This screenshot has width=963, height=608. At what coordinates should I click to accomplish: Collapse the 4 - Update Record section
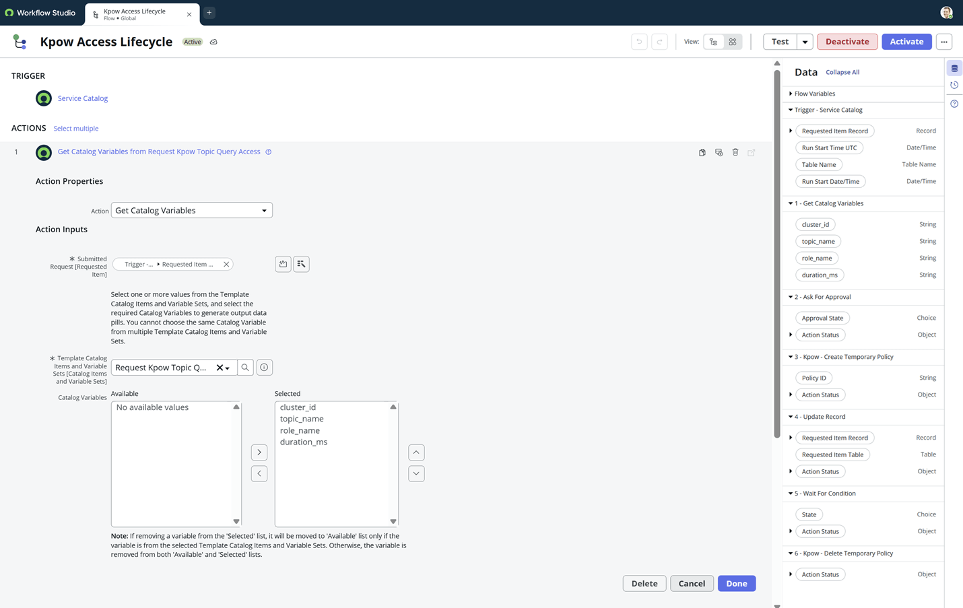pyautogui.click(x=791, y=417)
